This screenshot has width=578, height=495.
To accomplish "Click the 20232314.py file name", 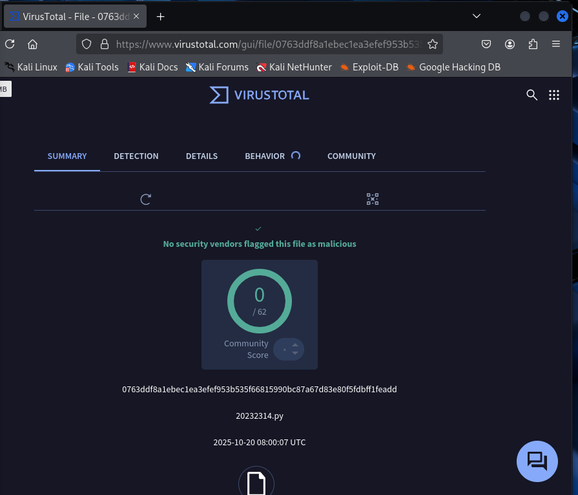I will [260, 416].
